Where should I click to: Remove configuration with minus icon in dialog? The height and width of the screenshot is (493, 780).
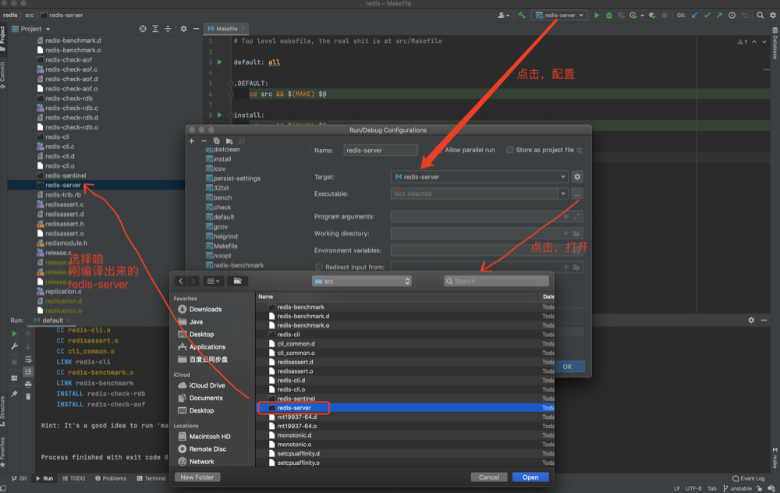pyautogui.click(x=204, y=140)
